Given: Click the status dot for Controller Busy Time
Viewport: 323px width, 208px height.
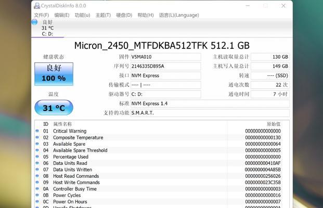Looking at the screenshot, I should click(37, 189).
